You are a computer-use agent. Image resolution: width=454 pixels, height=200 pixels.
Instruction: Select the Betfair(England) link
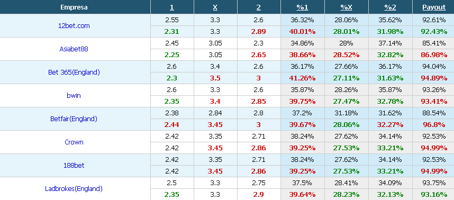pyautogui.click(x=74, y=119)
